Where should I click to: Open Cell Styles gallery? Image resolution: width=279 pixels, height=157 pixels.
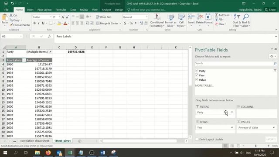(181, 20)
